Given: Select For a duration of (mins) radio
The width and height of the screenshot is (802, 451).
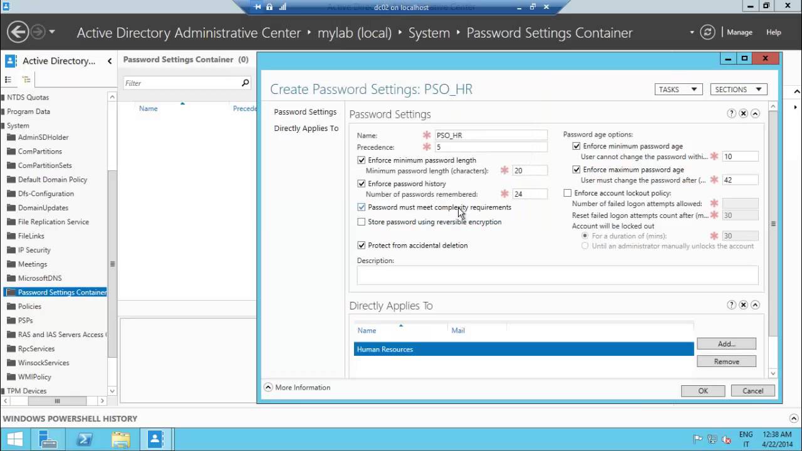Looking at the screenshot, I should tap(585, 236).
